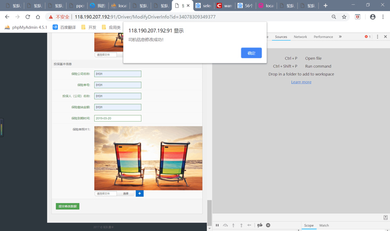Image resolution: width=390 pixels, height=231 pixels.
Task: Open the DevTools three-dot options menu
Action: pyautogui.click(x=378, y=37)
